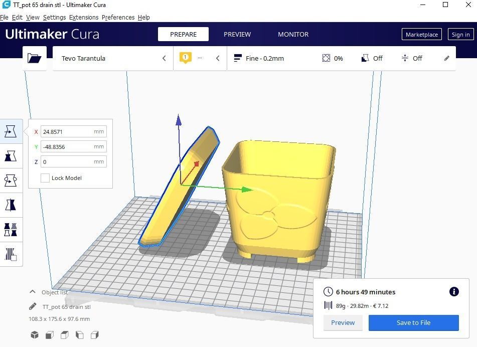Screen dimensions: 477x347
Task: Open file folder icon
Action: (35, 58)
